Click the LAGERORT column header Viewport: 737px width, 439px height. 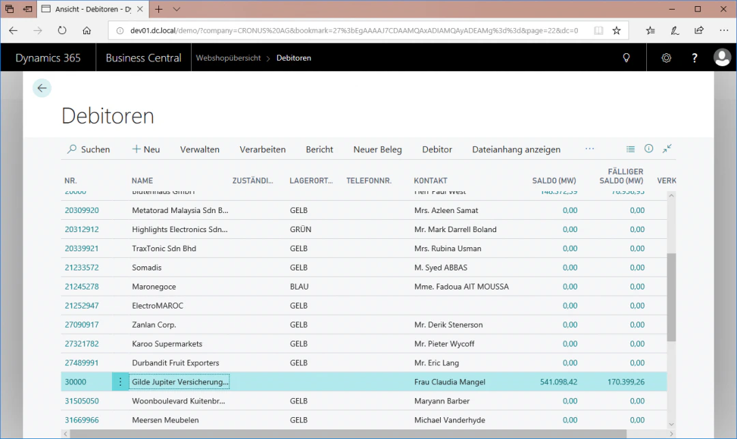click(x=311, y=180)
